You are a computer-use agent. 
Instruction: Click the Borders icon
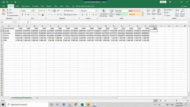click(x=33, y=15)
